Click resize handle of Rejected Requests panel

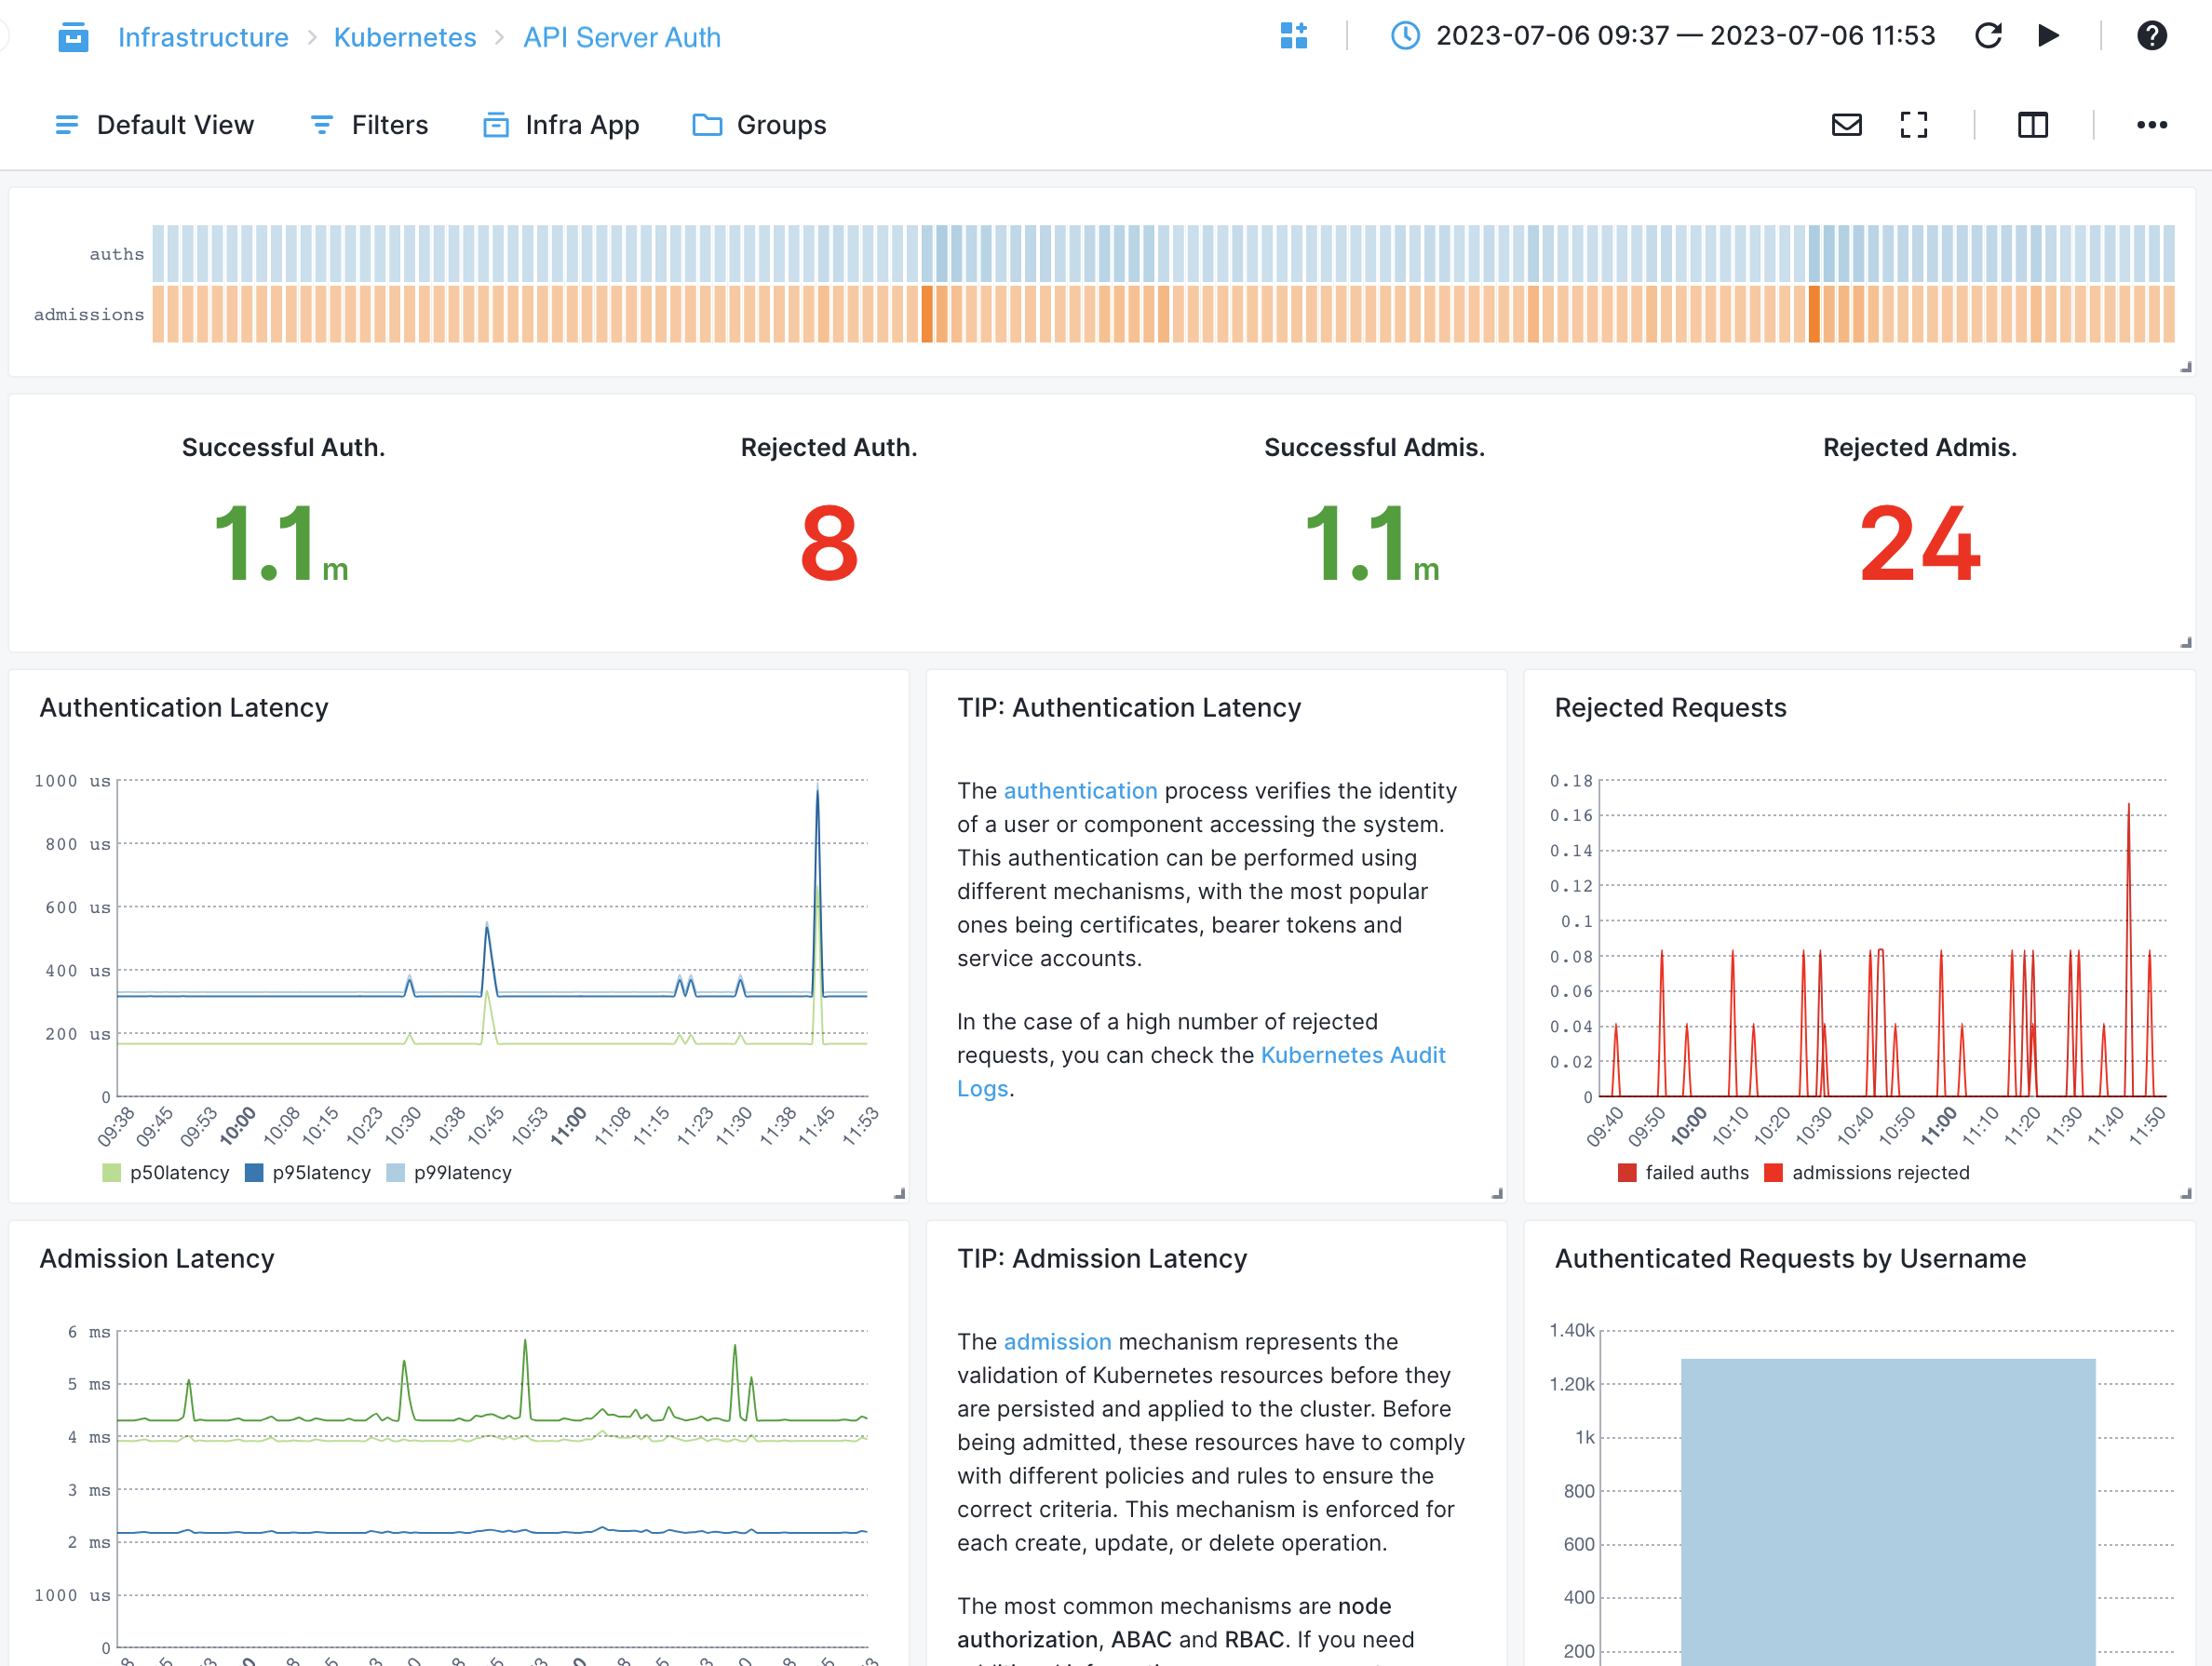tap(2186, 1193)
